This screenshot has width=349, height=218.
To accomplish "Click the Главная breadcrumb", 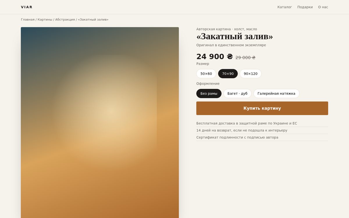I will tap(28, 19).
